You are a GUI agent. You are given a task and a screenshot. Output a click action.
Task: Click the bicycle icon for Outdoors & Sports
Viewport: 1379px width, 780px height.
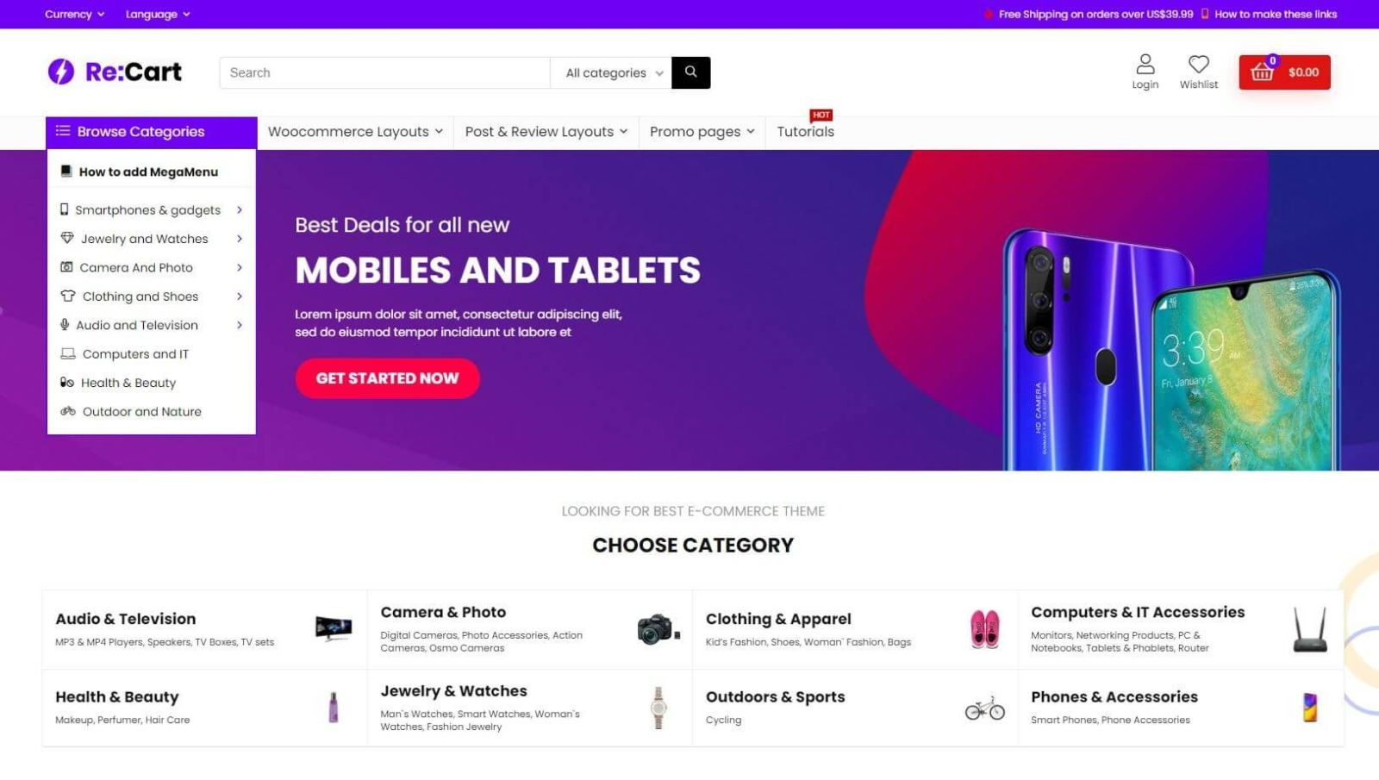(x=984, y=708)
